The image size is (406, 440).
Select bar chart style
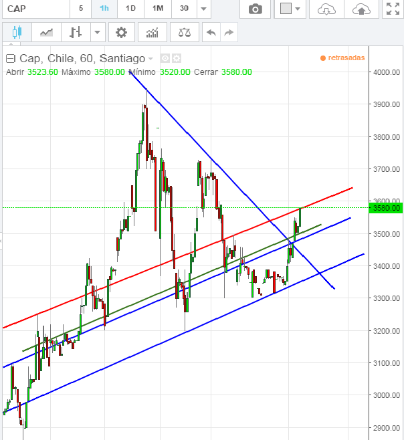76,32
